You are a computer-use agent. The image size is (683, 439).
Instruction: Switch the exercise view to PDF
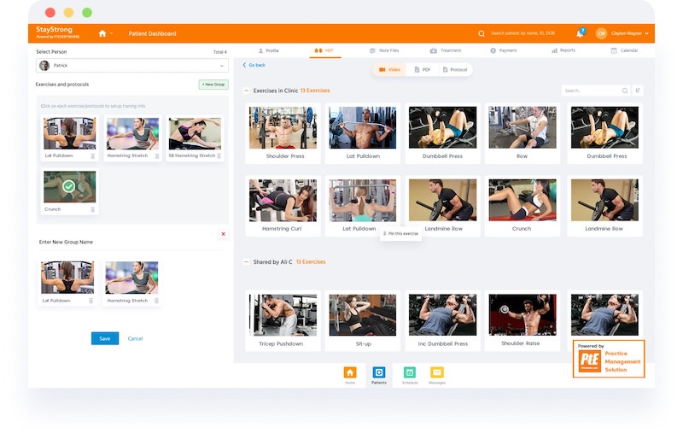pyautogui.click(x=422, y=70)
